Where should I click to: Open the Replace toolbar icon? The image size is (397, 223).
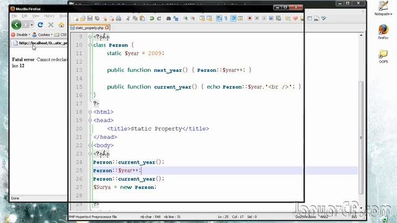pyautogui.click(x=176, y=19)
